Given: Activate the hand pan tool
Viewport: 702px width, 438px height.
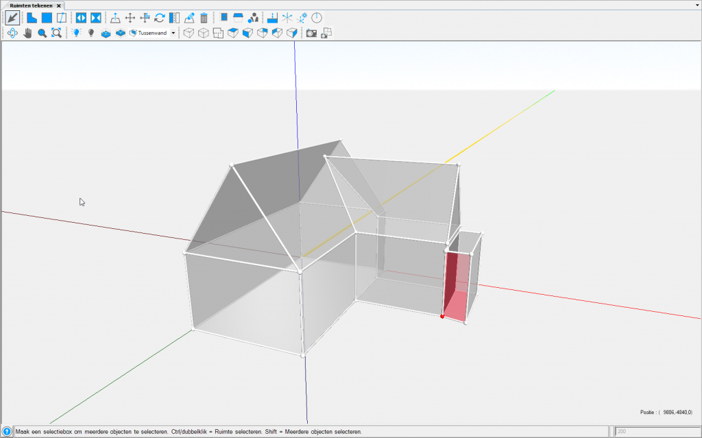Looking at the screenshot, I should pyautogui.click(x=27, y=33).
